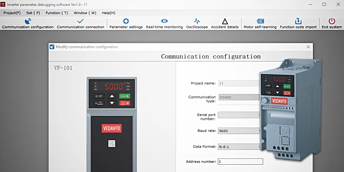Viewport: 344px width, 172px height.
Task: Expand the Baud rate 9600 dropdown
Action: [239, 131]
